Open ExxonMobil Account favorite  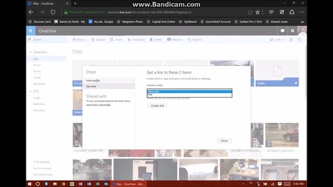pyautogui.click(x=215, y=22)
